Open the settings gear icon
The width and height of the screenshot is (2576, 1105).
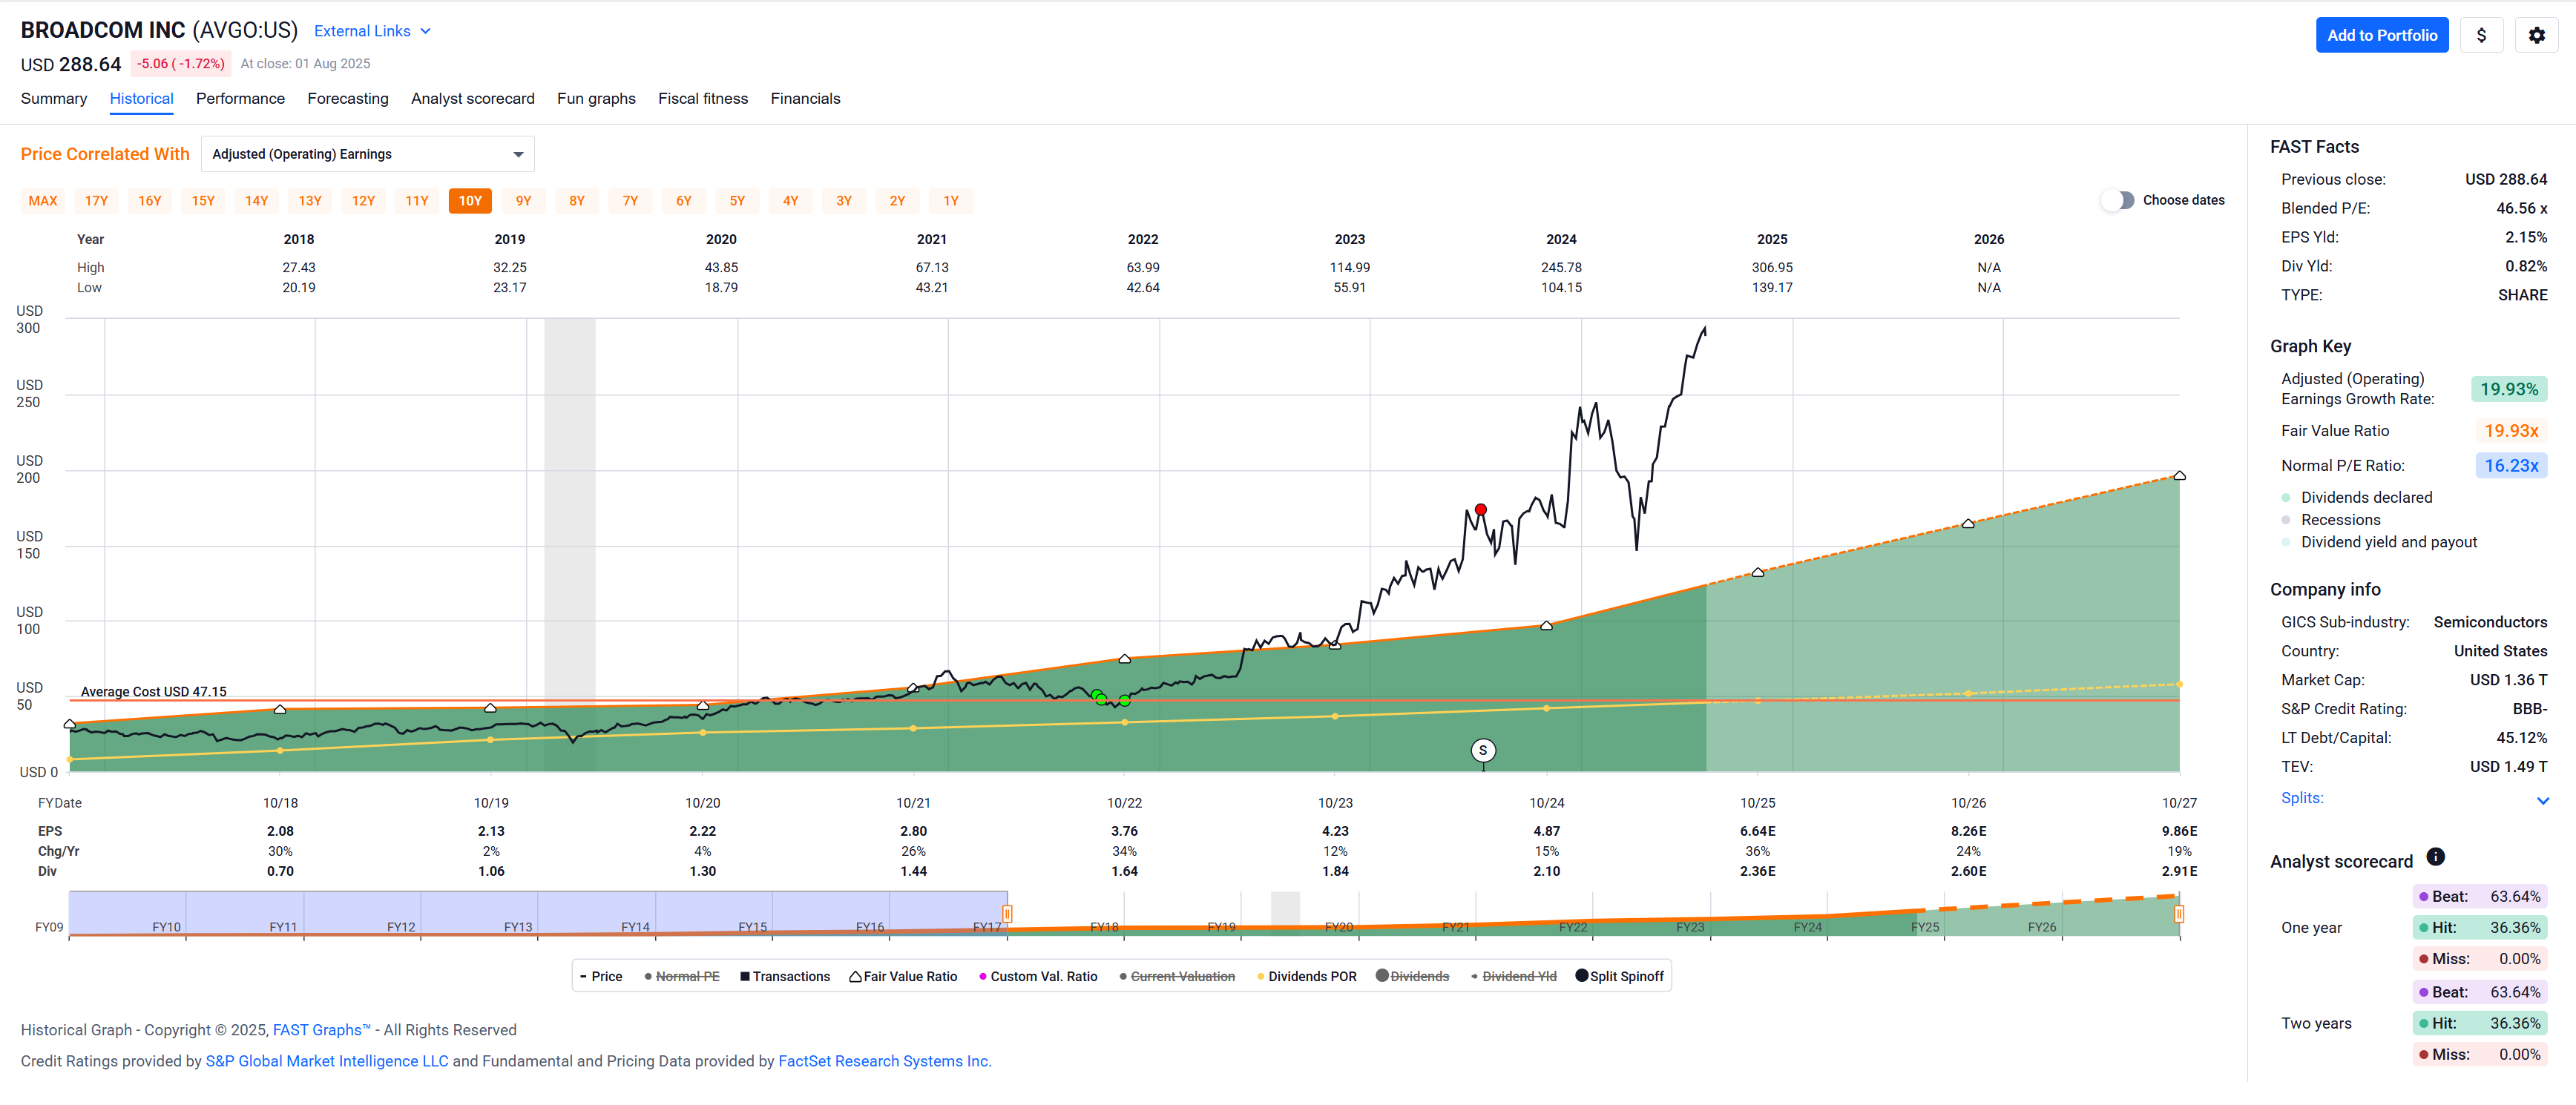click(2536, 35)
